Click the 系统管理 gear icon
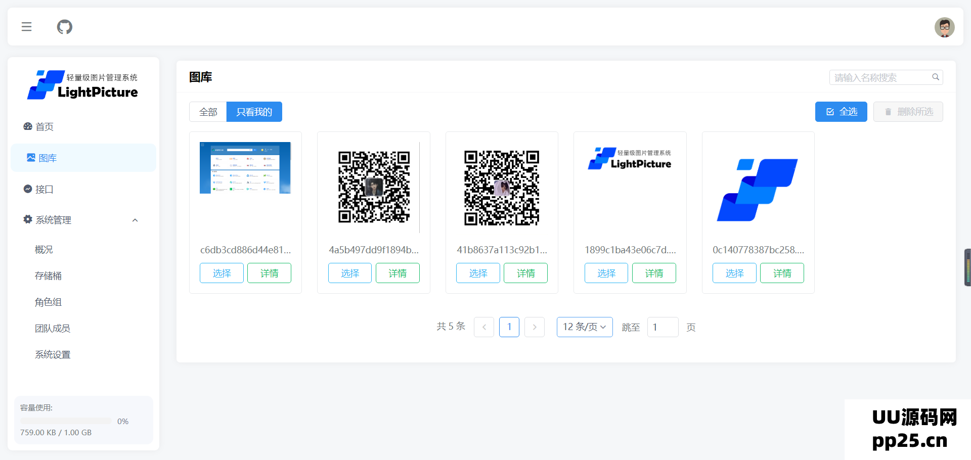This screenshot has height=460, width=971. point(27,219)
